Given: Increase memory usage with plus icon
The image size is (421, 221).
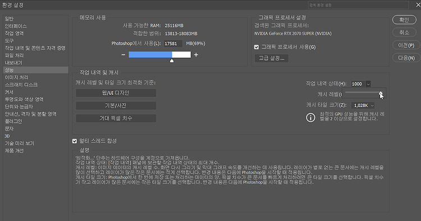Looking at the screenshot, I should pyautogui.click(x=196, y=55).
